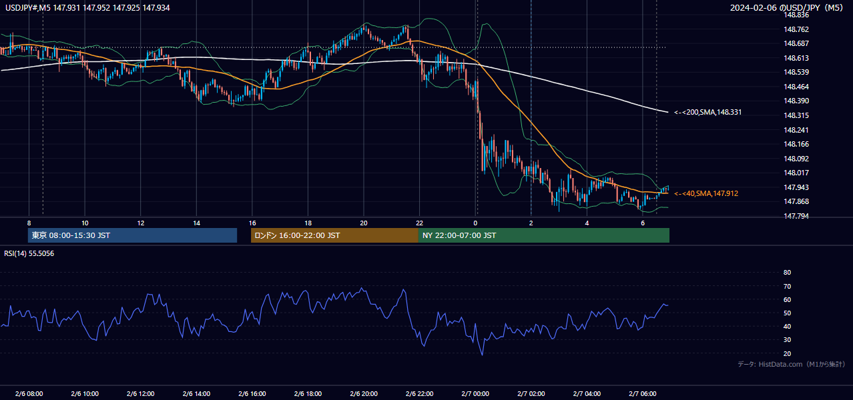Click price axis value 148.613
This screenshot has width=853, height=400.
point(796,58)
